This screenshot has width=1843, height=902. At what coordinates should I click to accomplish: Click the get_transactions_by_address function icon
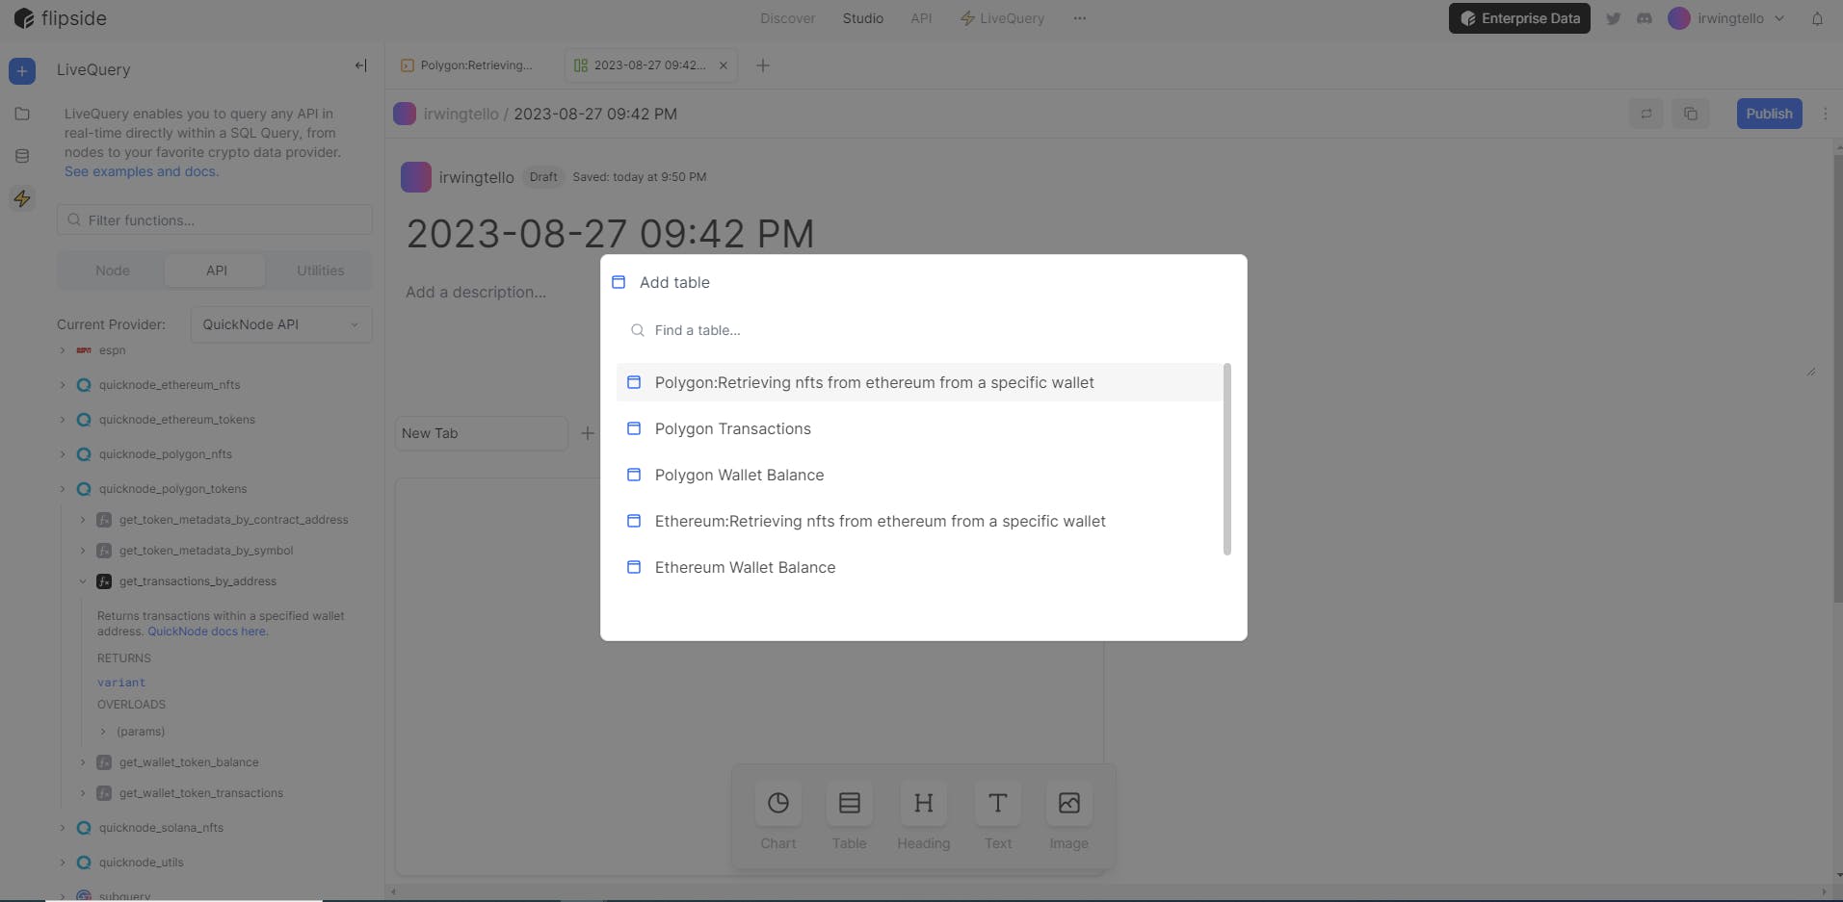point(104,581)
